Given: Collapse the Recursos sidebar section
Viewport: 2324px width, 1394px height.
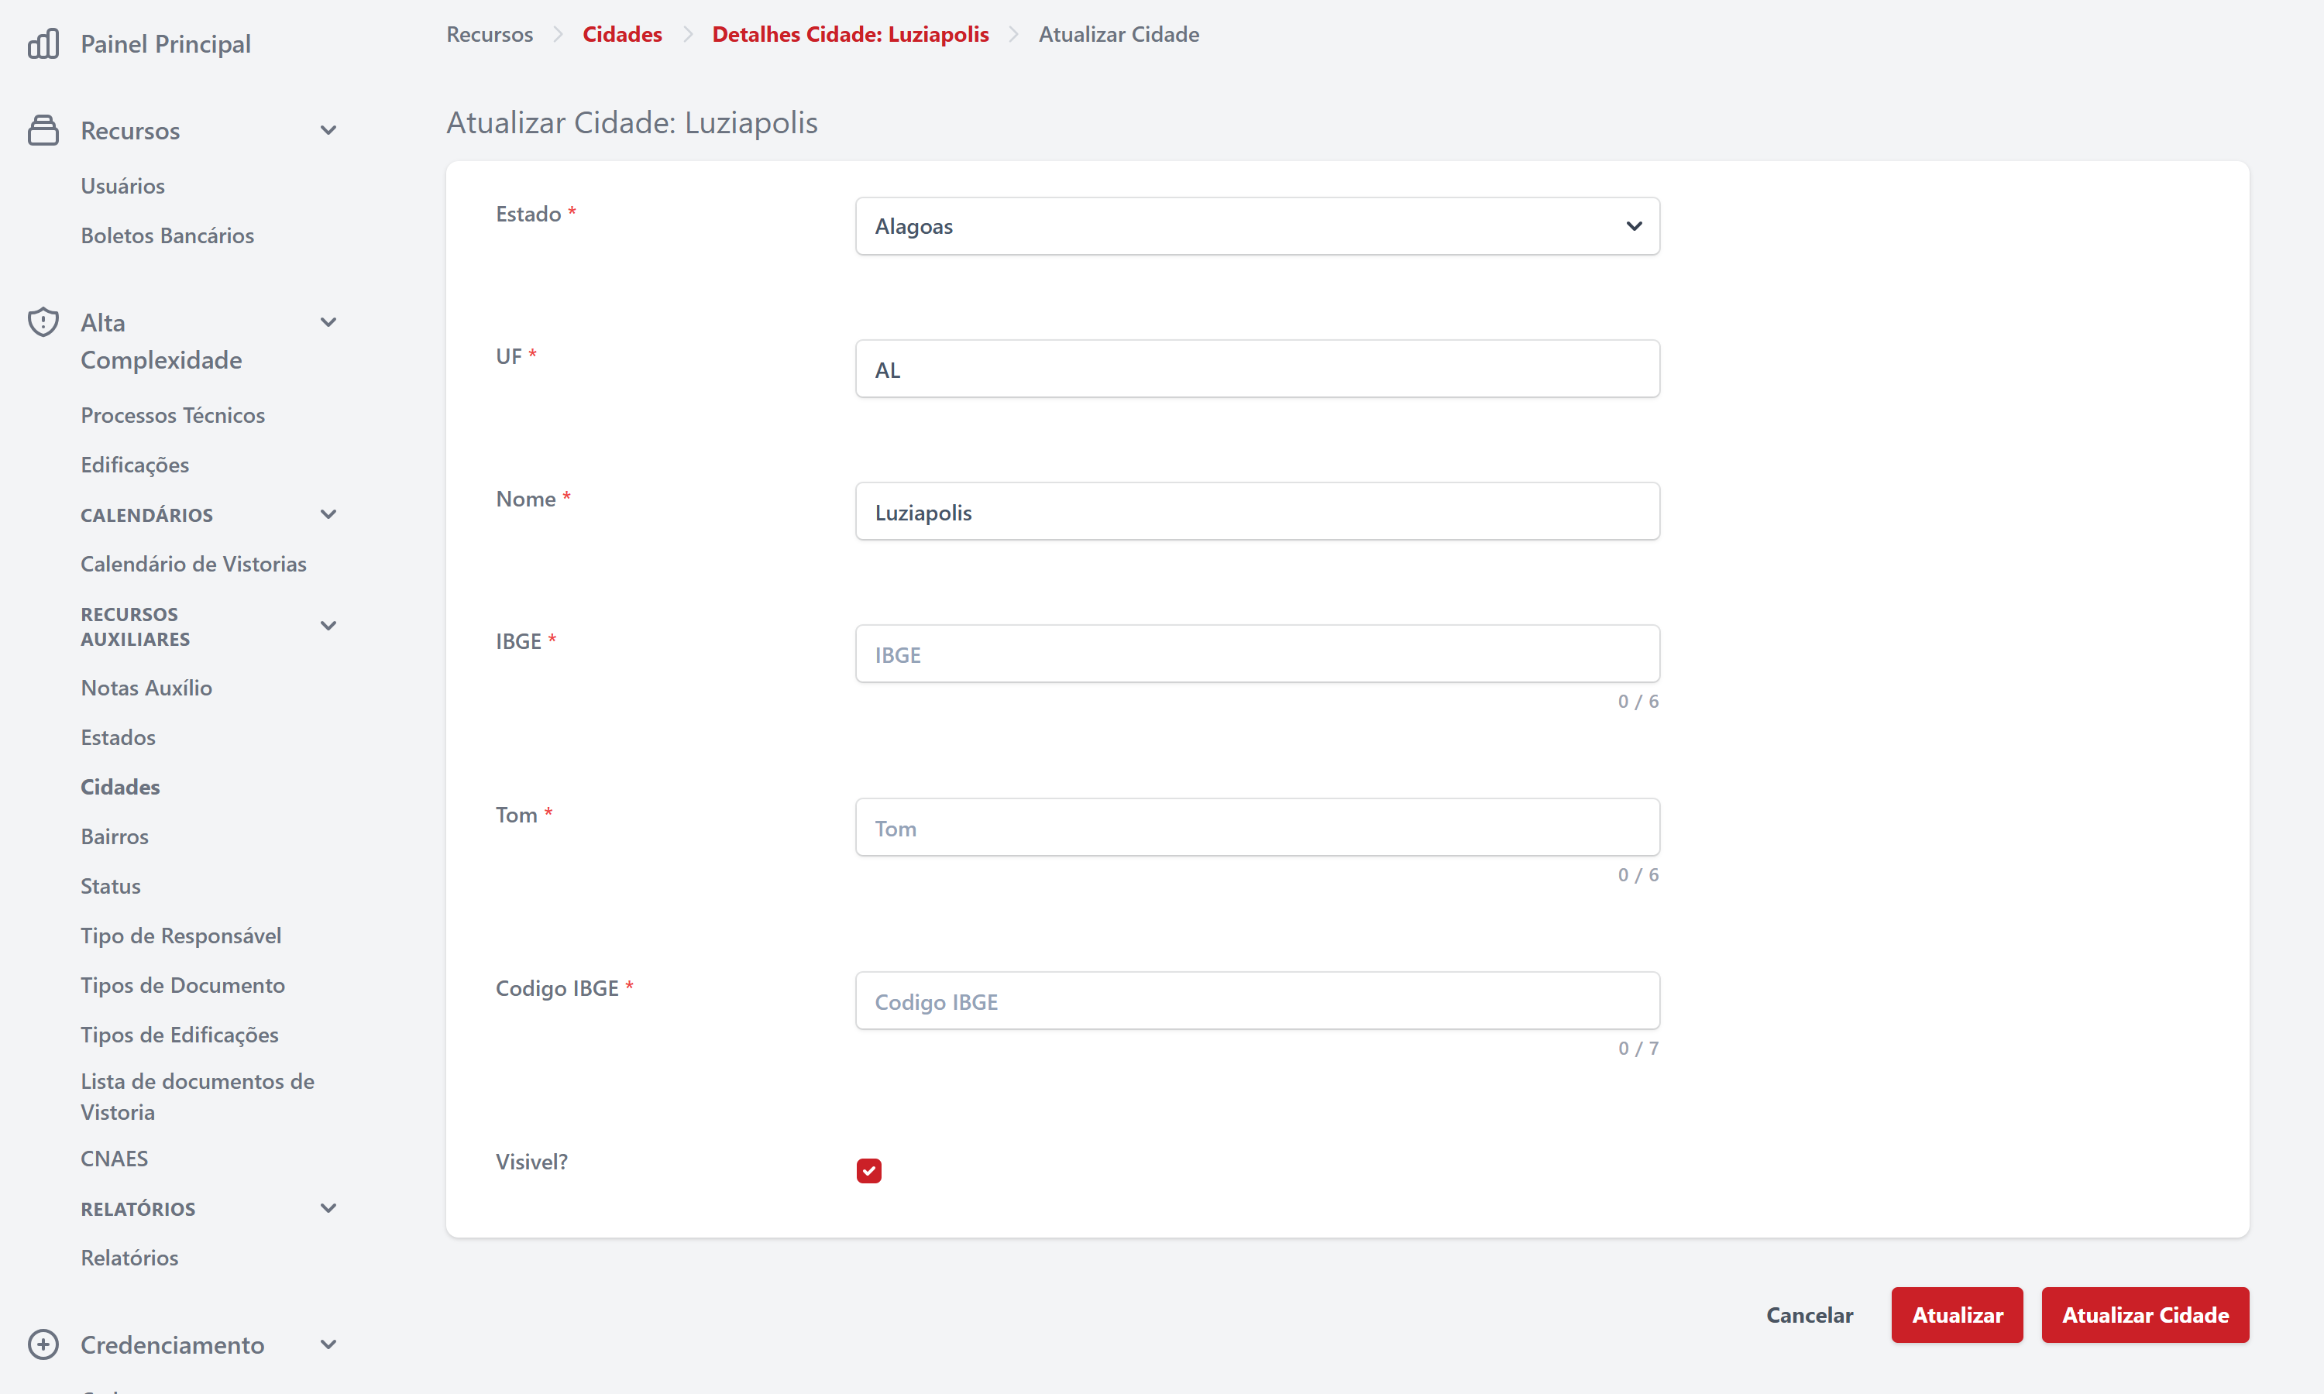Looking at the screenshot, I should click(x=328, y=131).
